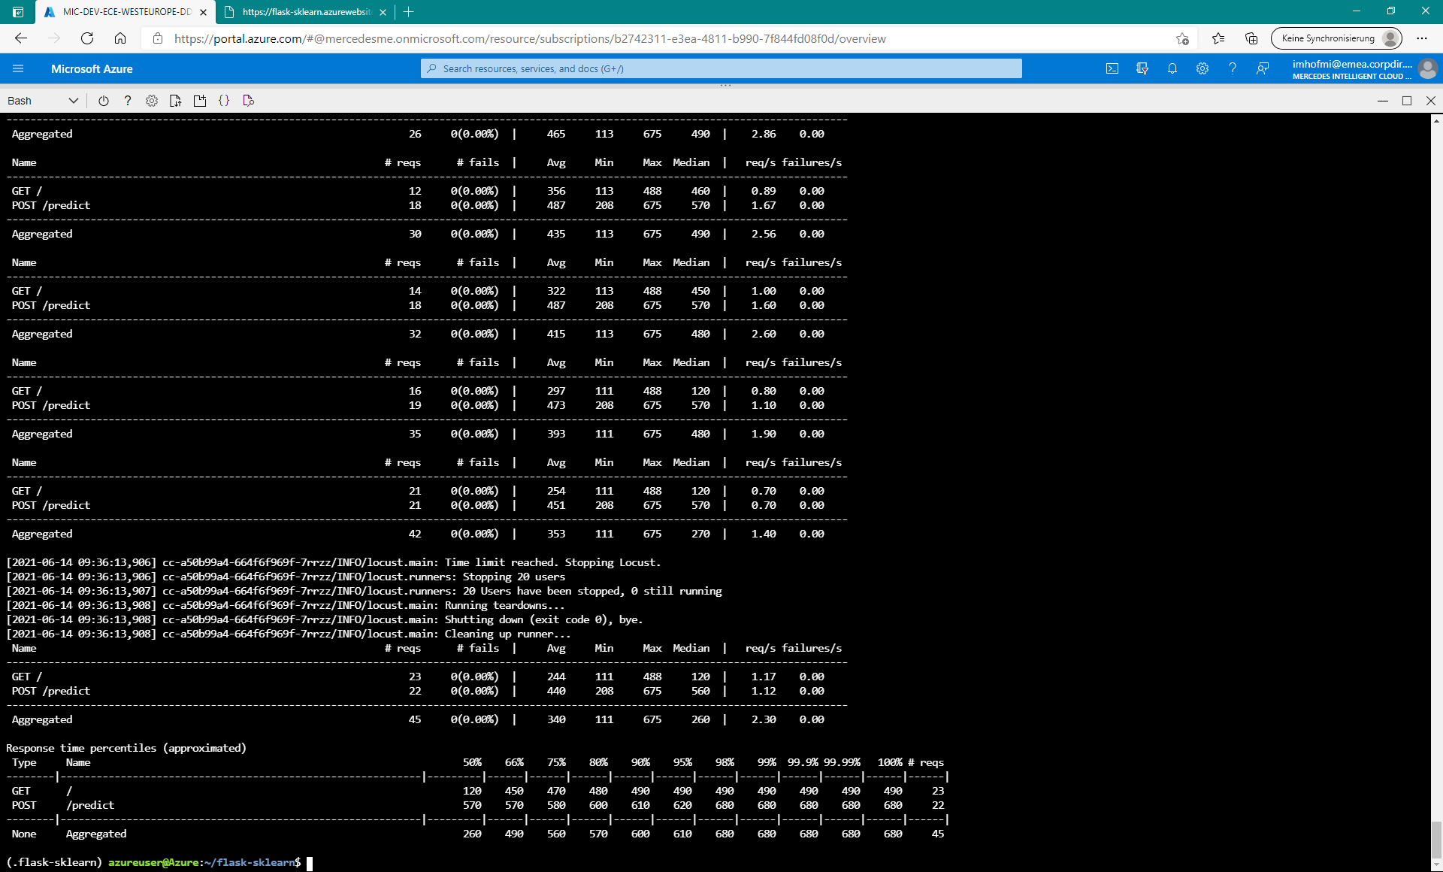Click the Keine Synchronisierung profile button
Image resolution: width=1443 pixels, height=872 pixels.
coord(1337,38)
